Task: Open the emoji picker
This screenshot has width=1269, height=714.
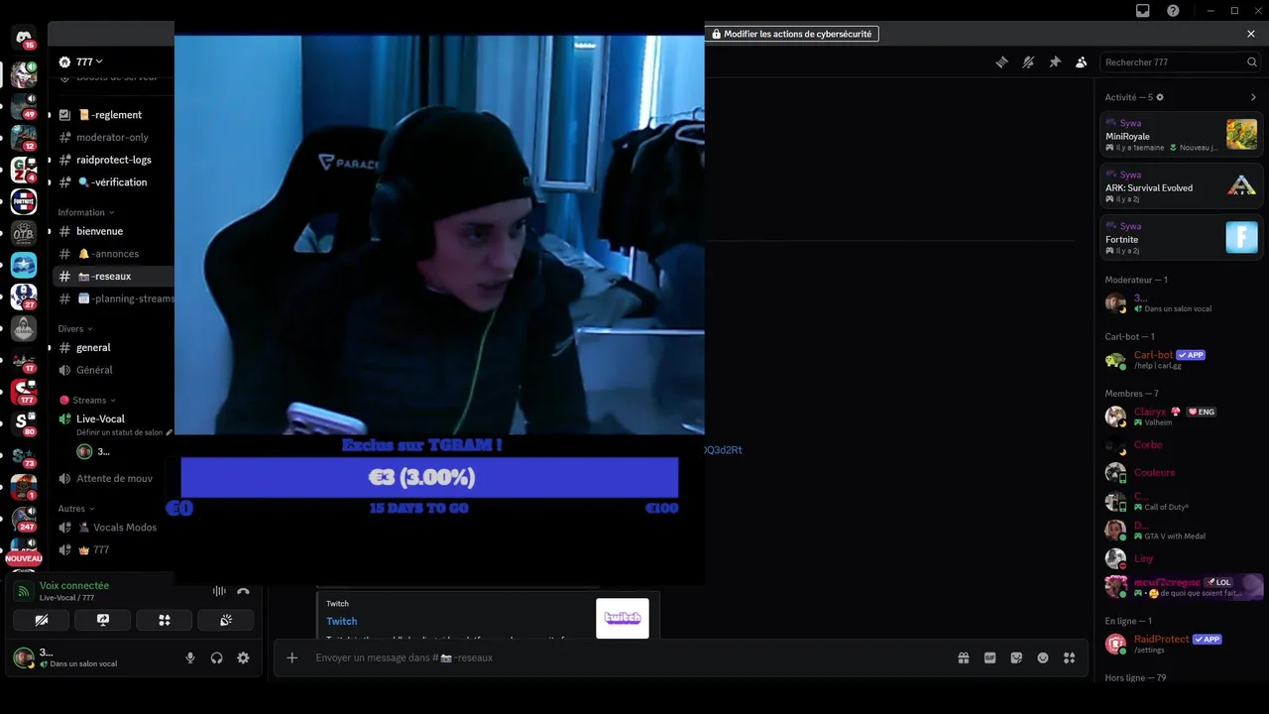Action: coord(1043,657)
